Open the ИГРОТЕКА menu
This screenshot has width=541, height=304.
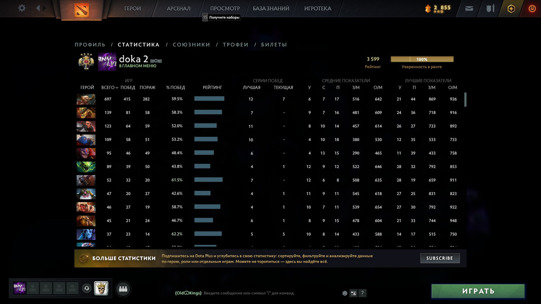point(318,8)
